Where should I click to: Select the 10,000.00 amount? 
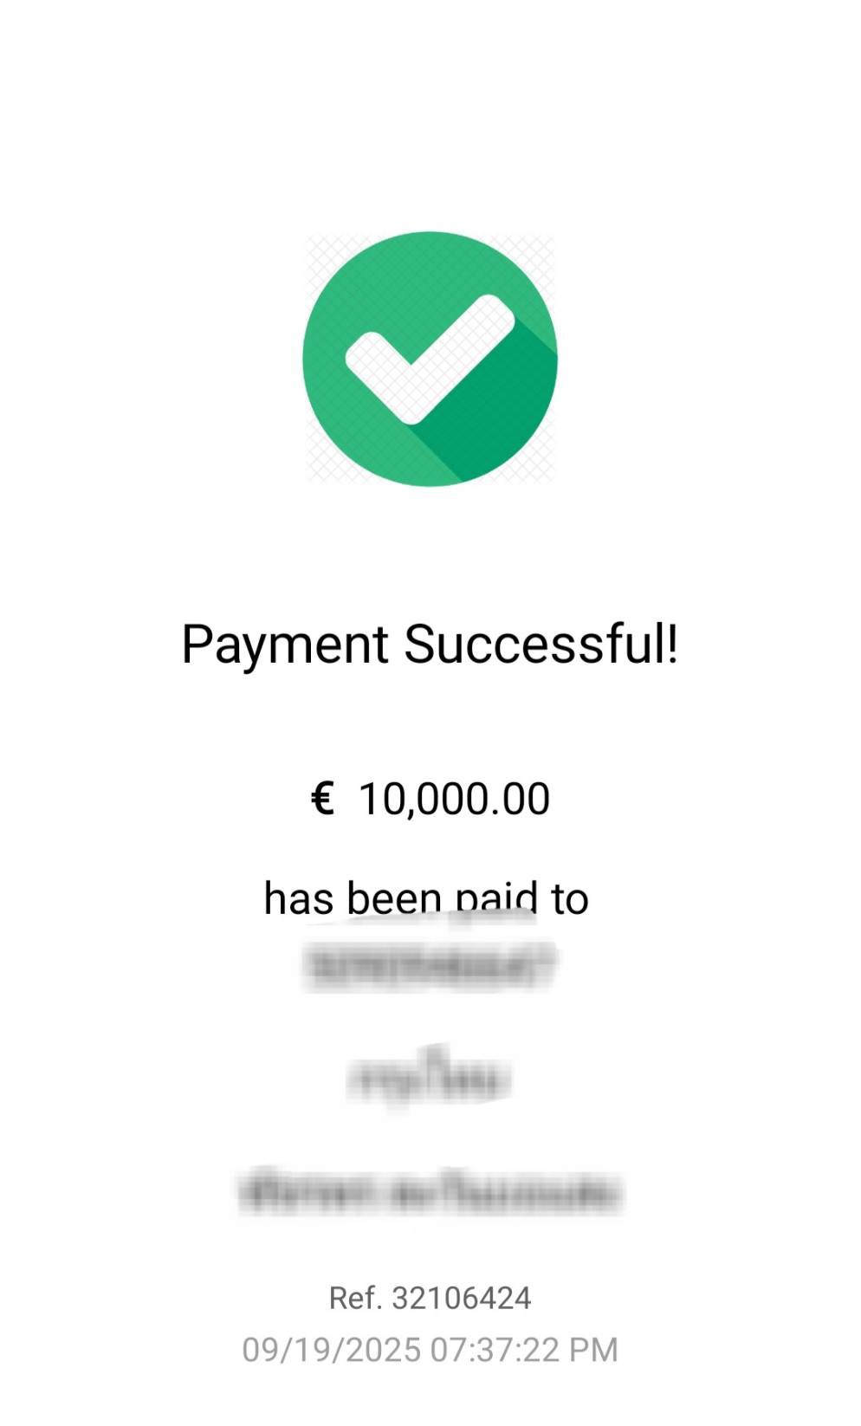[454, 799]
